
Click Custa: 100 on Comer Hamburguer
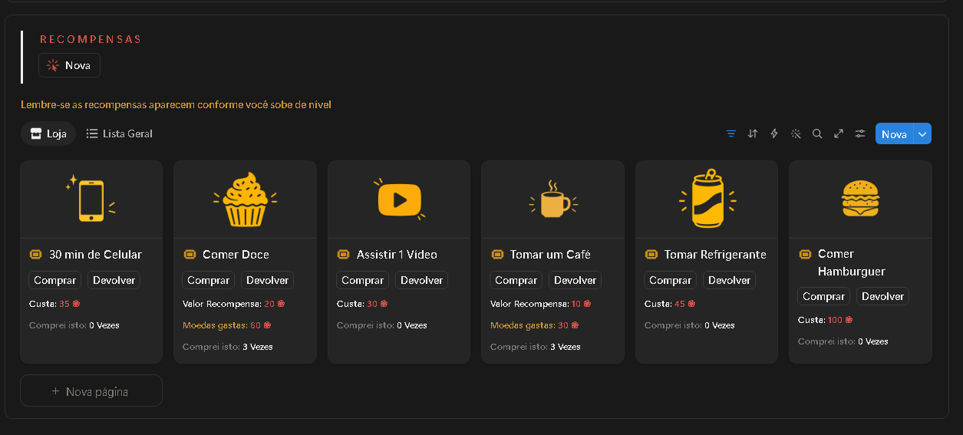click(826, 320)
